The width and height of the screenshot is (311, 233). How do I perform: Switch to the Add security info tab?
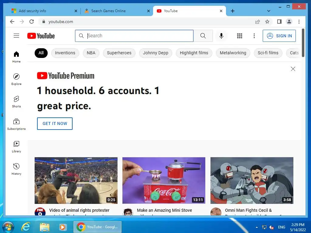coord(44,11)
